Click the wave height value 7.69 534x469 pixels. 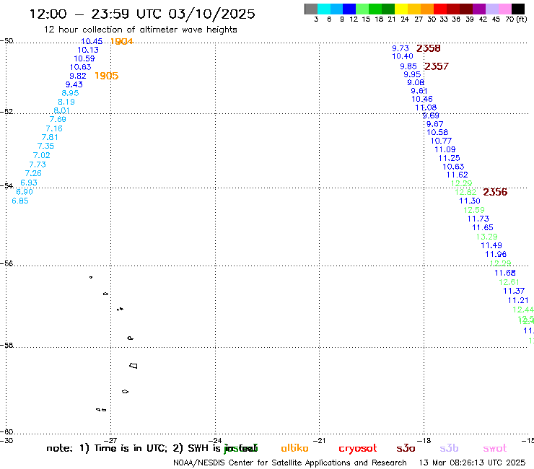click(58, 119)
